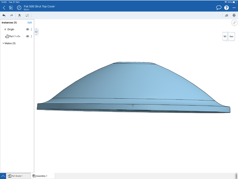This screenshot has width=238, height=179.
Task: Tap the Main workspace label
Action: [x=27, y=9]
